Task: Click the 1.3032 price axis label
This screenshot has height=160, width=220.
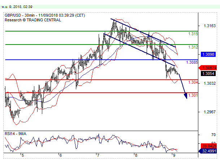Action: [210, 83]
